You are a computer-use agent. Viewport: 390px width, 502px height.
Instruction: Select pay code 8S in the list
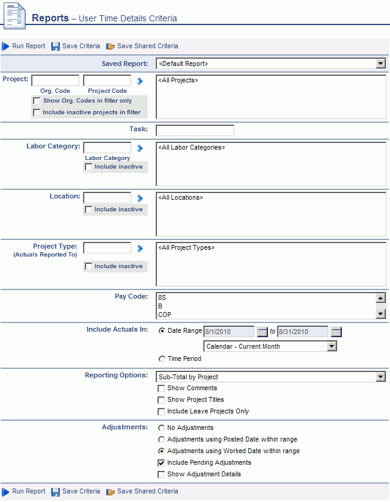click(162, 298)
